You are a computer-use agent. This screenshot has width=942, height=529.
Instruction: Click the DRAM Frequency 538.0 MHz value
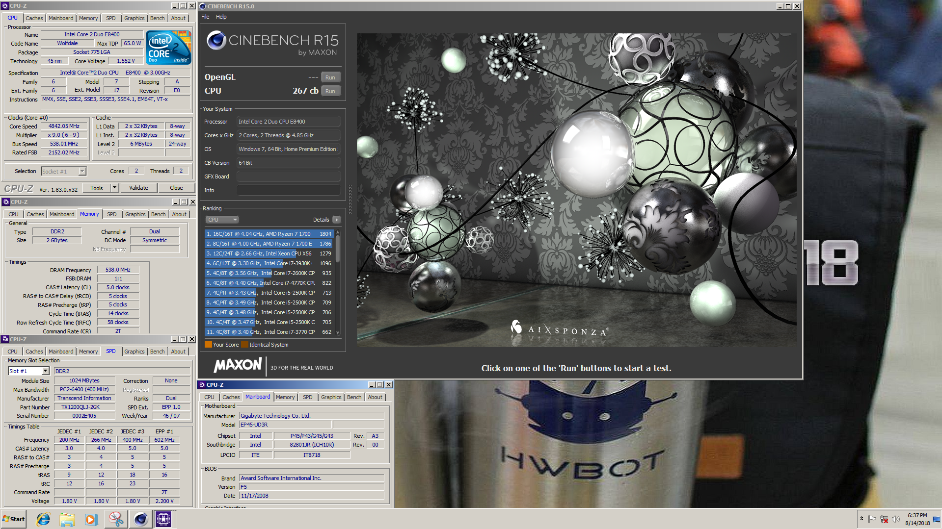(x=118, y=270)
